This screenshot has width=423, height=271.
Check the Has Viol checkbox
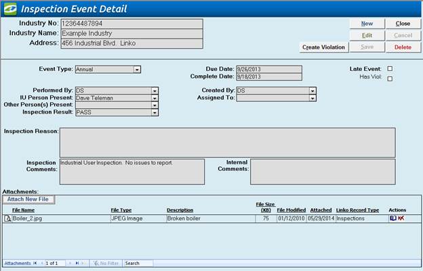tap(390, 78)
